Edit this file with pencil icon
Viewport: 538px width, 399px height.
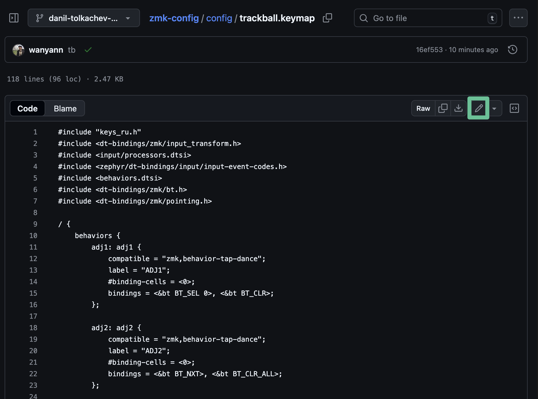478,108
